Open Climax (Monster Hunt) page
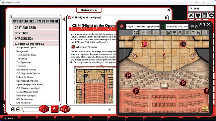Screen dimensions: 216x121 click(x=27, y=92)
